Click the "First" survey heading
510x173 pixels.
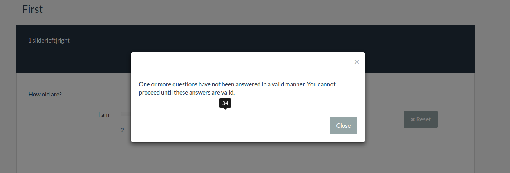33,9
